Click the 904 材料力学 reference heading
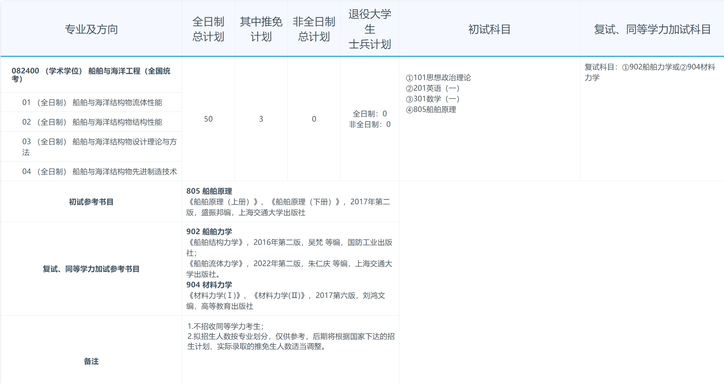The image size is (724, 384). click(209, 285)
